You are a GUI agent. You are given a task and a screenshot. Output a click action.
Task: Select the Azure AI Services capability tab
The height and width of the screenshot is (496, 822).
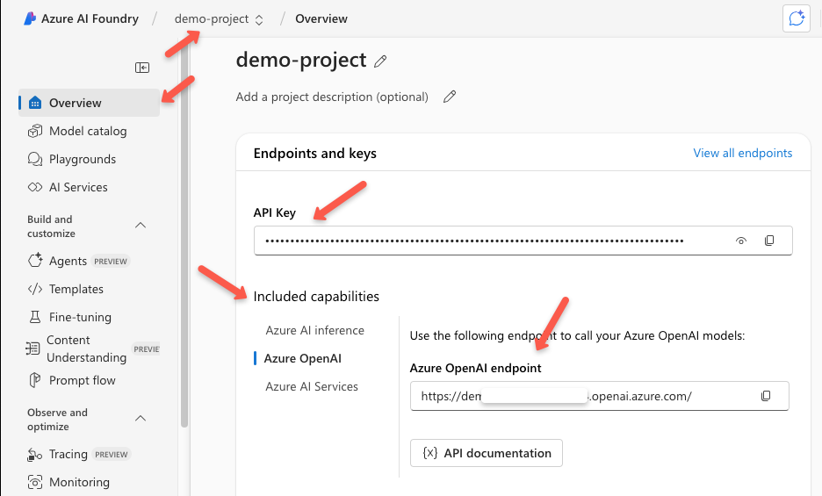coord(312,386)
